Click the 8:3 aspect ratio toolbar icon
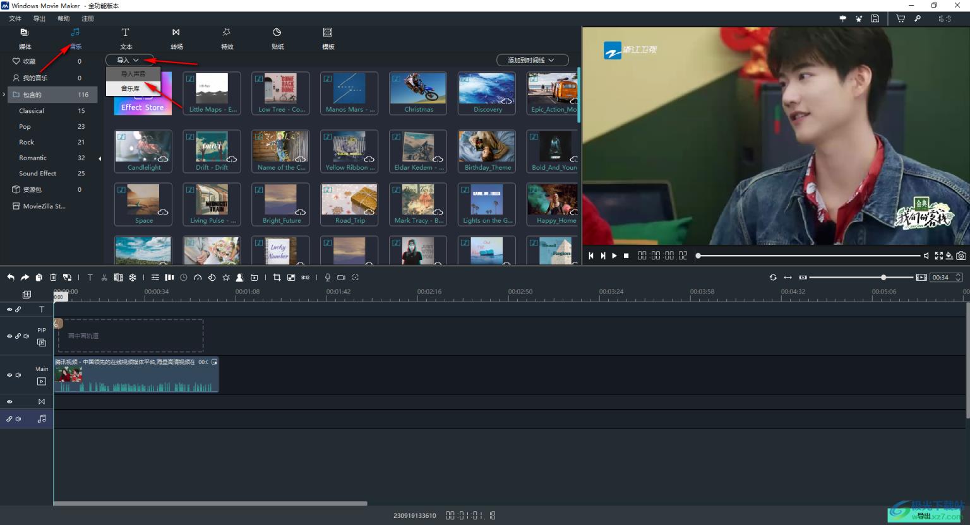970x525 pixels. tap(306, 278)
